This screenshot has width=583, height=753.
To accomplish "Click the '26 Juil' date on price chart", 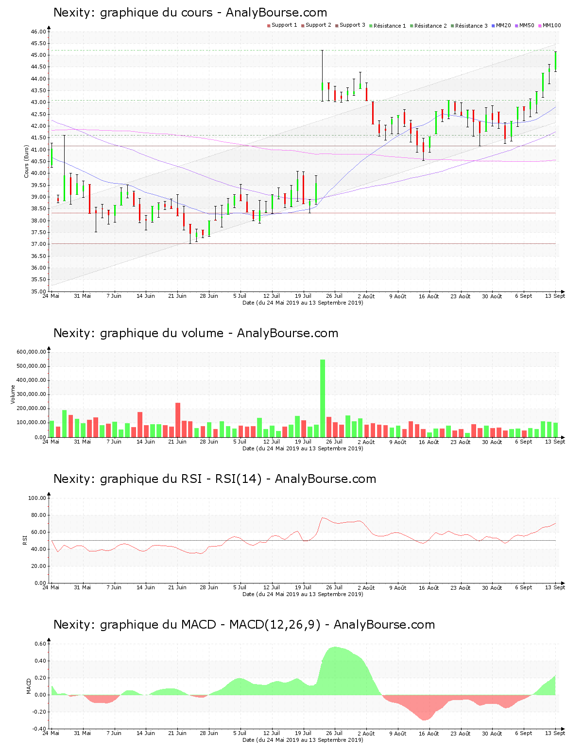I will coord(334,296).
